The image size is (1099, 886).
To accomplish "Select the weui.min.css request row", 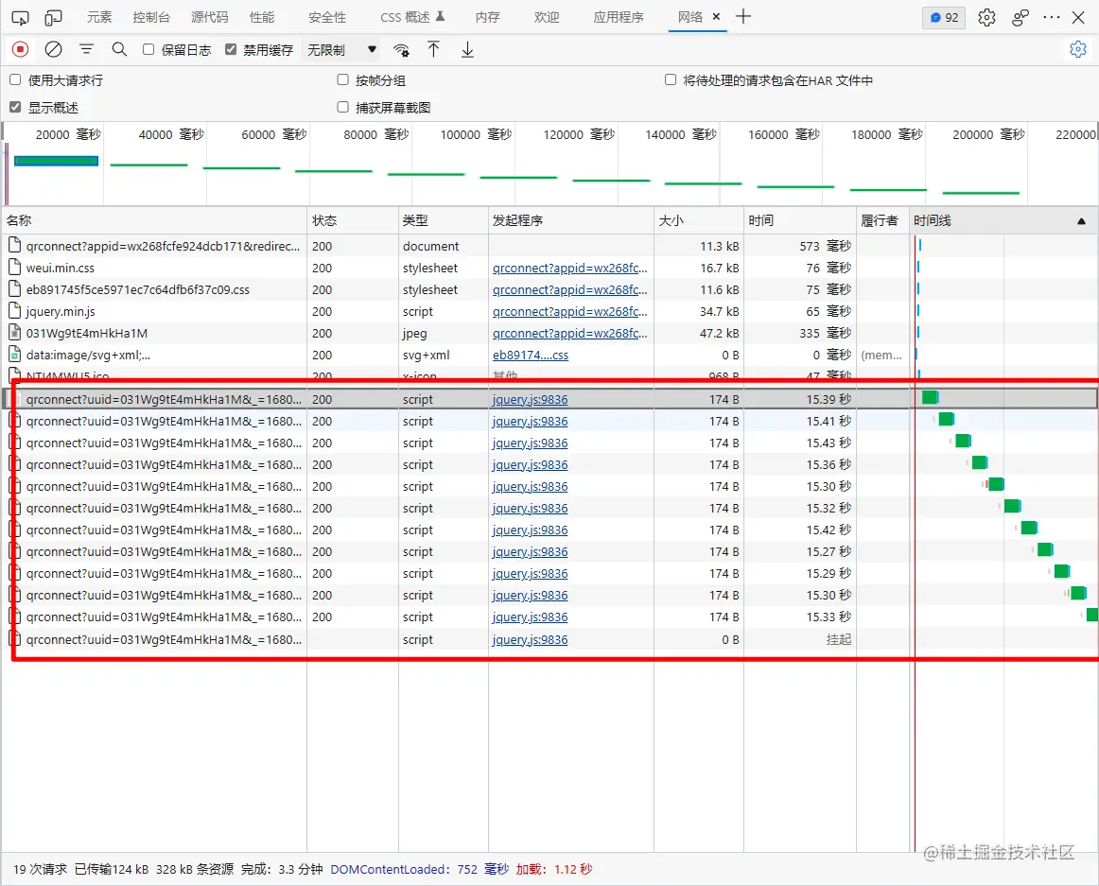I will 61,269.
